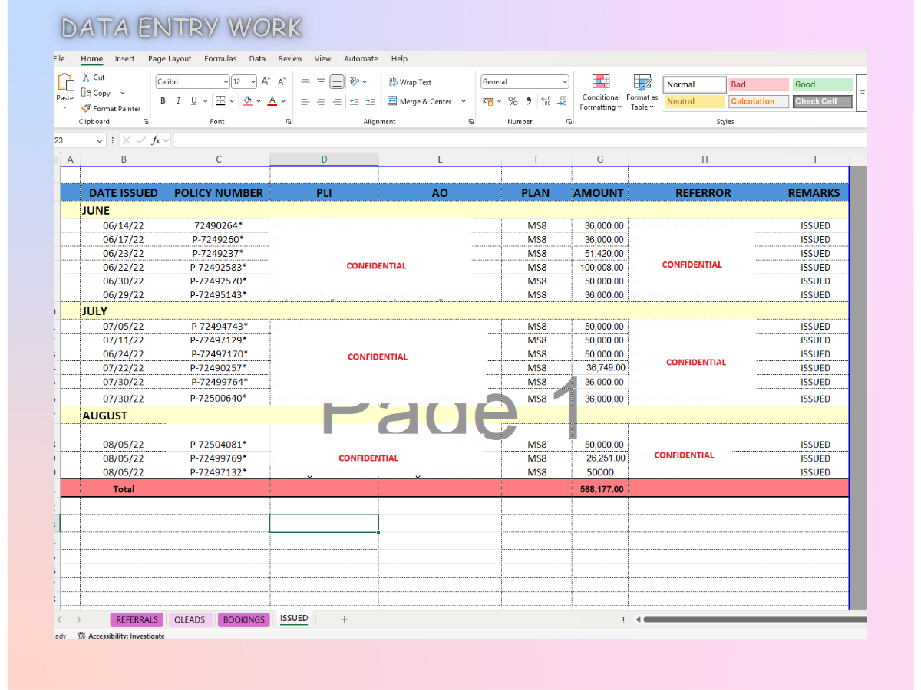Toggle Italic formatting
This screenshot has width=921, height=690.
click(x=178, y=100)
